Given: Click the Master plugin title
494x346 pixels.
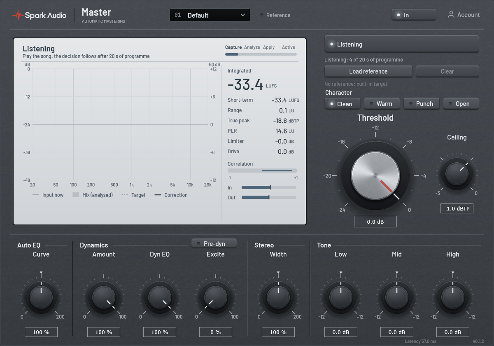Looking at the screenshot, I should (96, 12).
